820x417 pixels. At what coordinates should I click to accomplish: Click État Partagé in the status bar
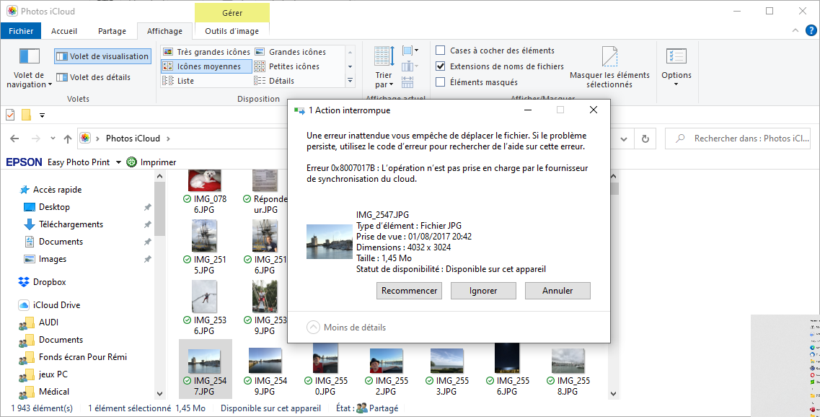[x=368, y=408]
